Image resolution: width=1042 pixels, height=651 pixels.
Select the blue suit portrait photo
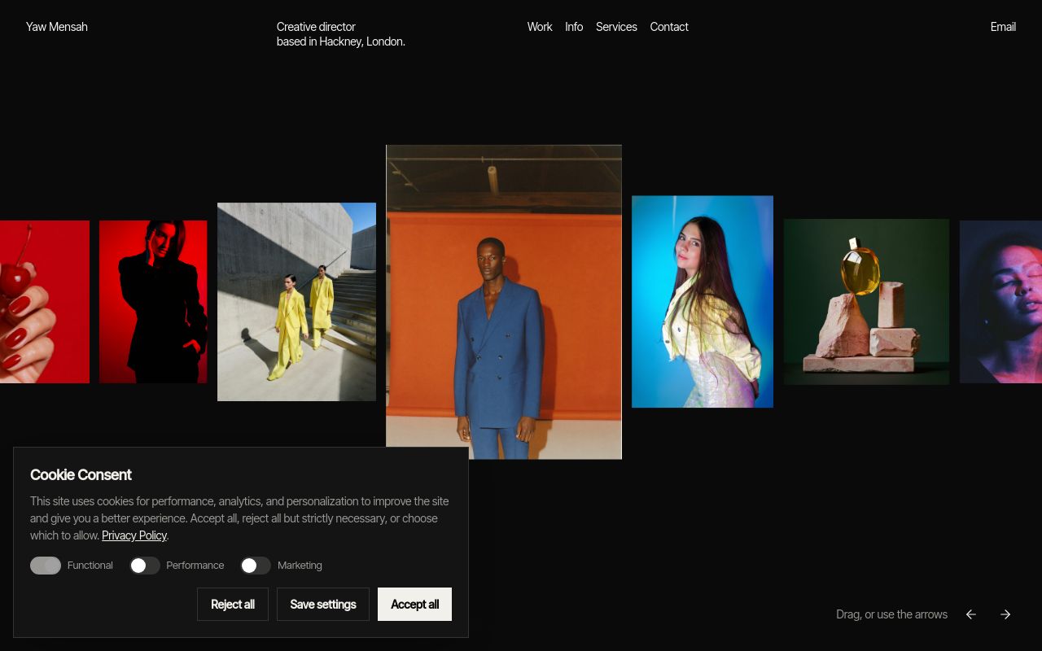[504, 302]
